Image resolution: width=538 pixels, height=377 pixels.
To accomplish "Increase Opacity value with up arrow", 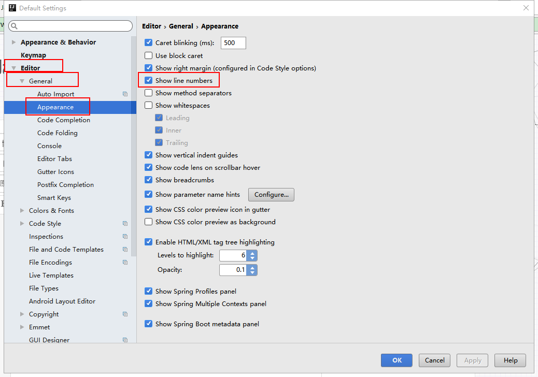I will coord(252,268).
